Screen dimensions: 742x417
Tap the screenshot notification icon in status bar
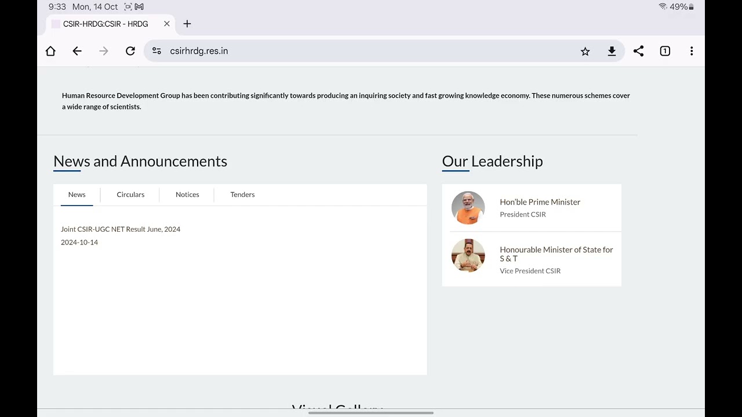(128, 7)
